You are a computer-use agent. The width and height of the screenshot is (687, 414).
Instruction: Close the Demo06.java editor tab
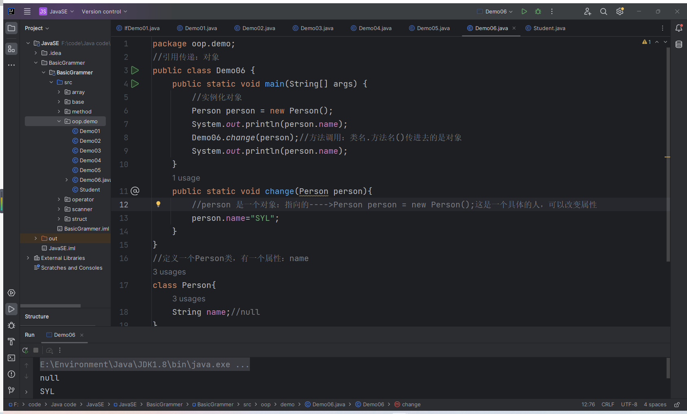click(x=514, y=28)
